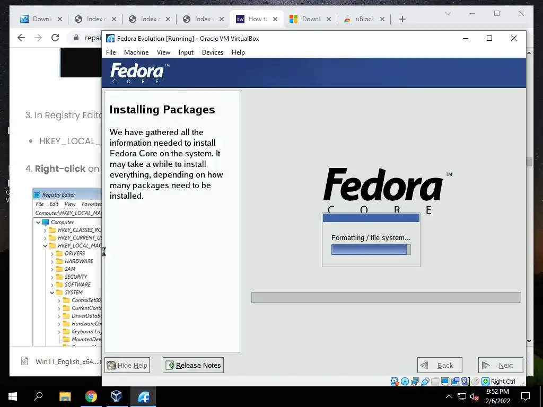Open the Machine menu
The height and width of the screenshot is (407, 543).
pos(136,52)
